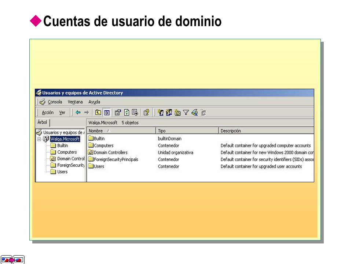Click description 'Default container for new Windows 2000 domain'
Image resolution: width=352 pixels, height=264 pixels.
click(x=267, y=153)
